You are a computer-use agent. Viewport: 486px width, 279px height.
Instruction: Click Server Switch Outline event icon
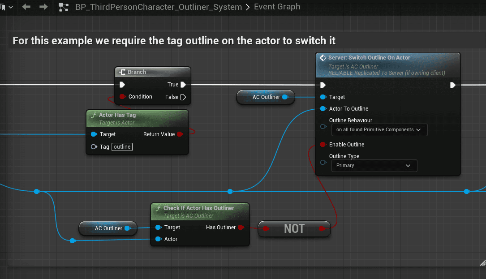[323, 58]
